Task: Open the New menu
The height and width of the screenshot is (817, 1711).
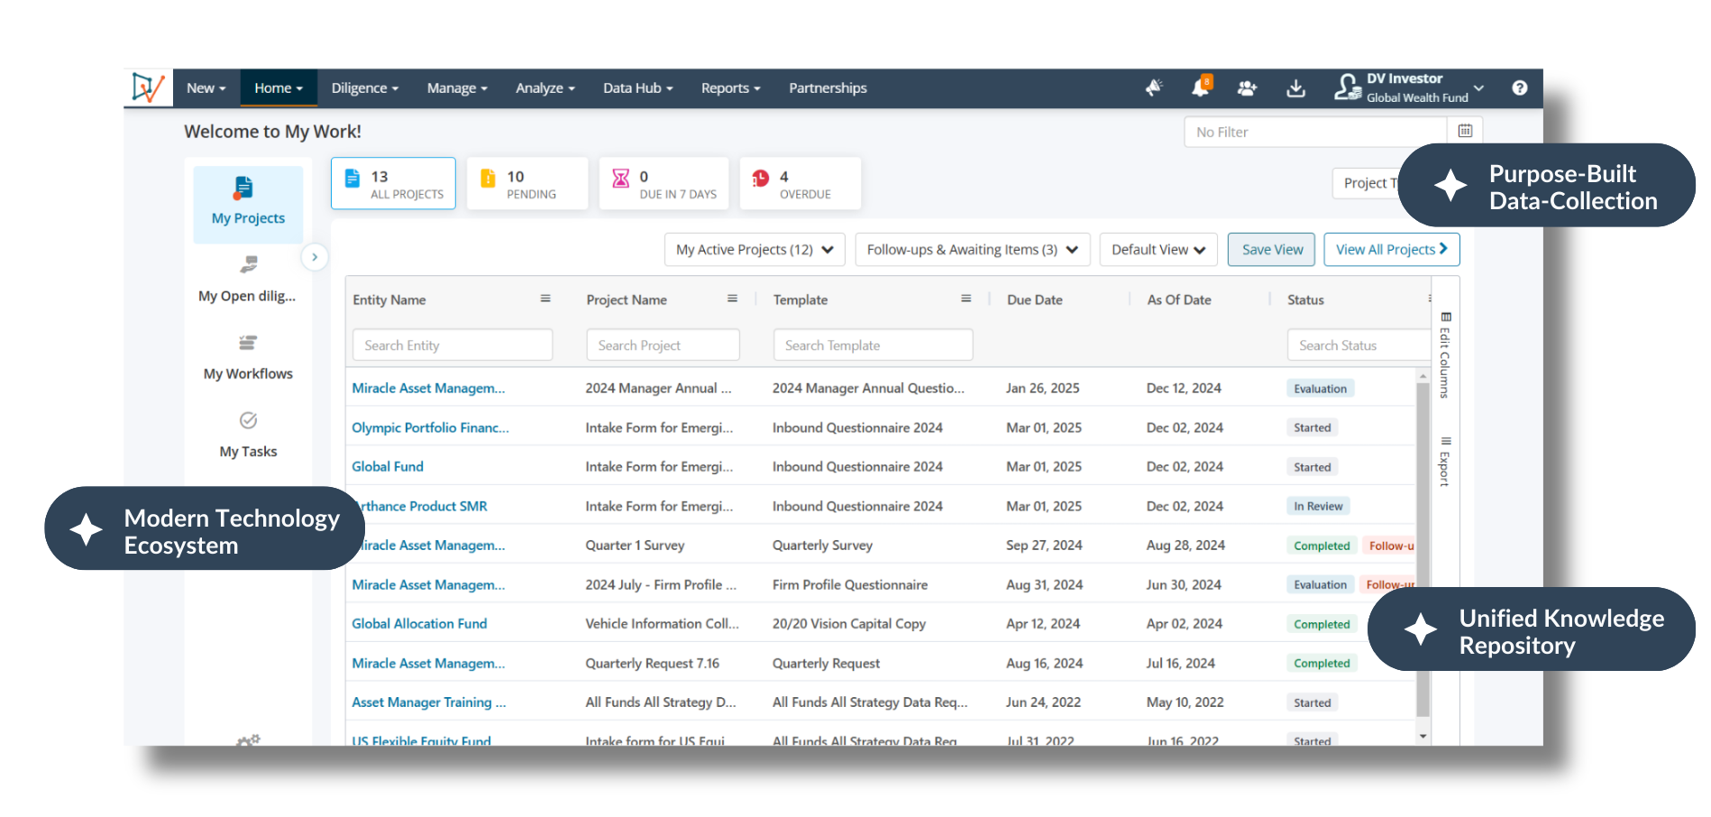Action: point(206,88)
